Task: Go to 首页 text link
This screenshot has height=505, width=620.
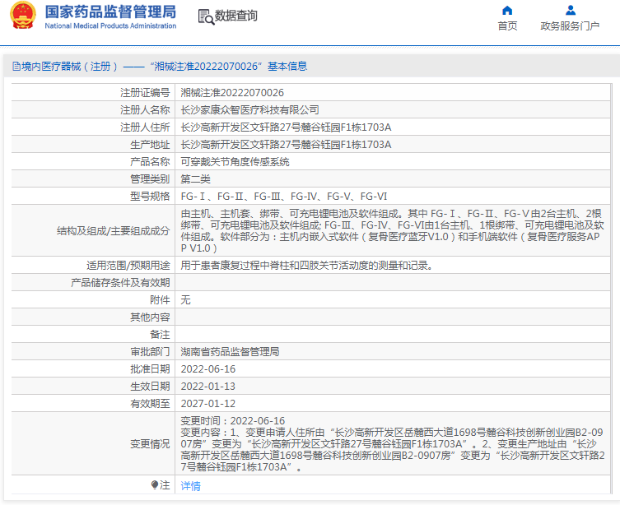Action: point(507,26)
